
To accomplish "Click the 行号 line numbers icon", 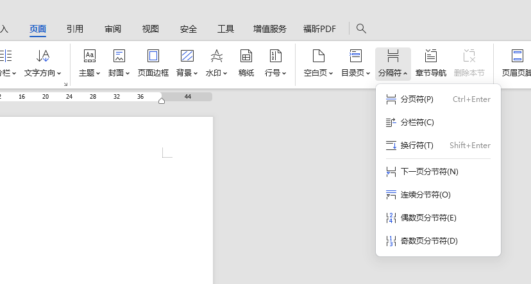I will (275, 56).
